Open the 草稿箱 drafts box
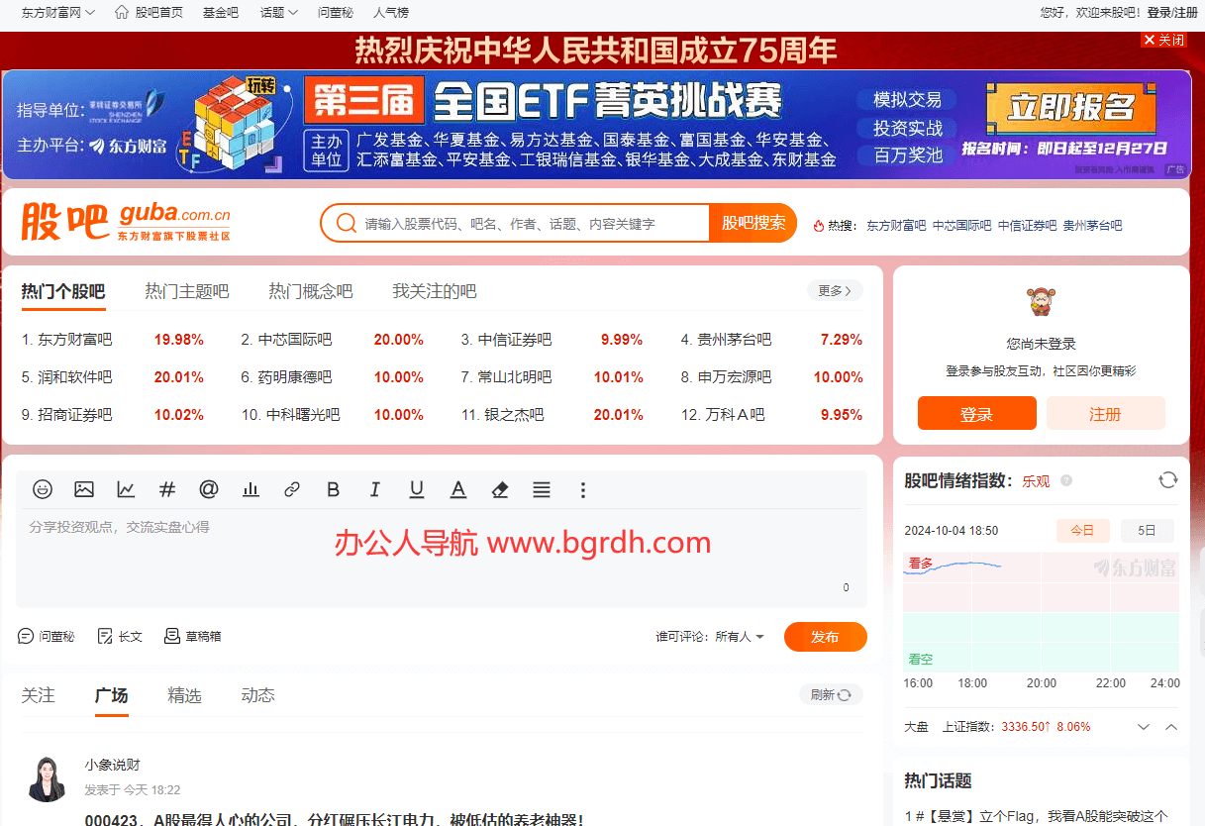The height and width of the screenshot is (826, 1205). point(193,636)
